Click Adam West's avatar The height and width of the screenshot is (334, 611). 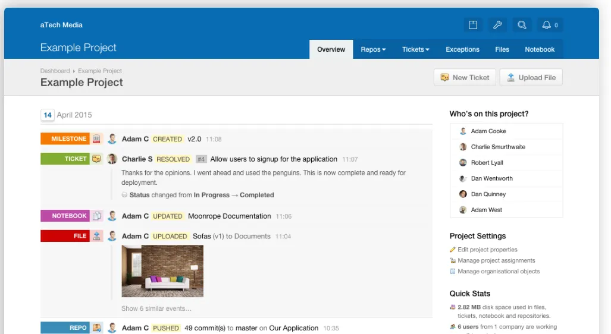[x=463, y=210]
